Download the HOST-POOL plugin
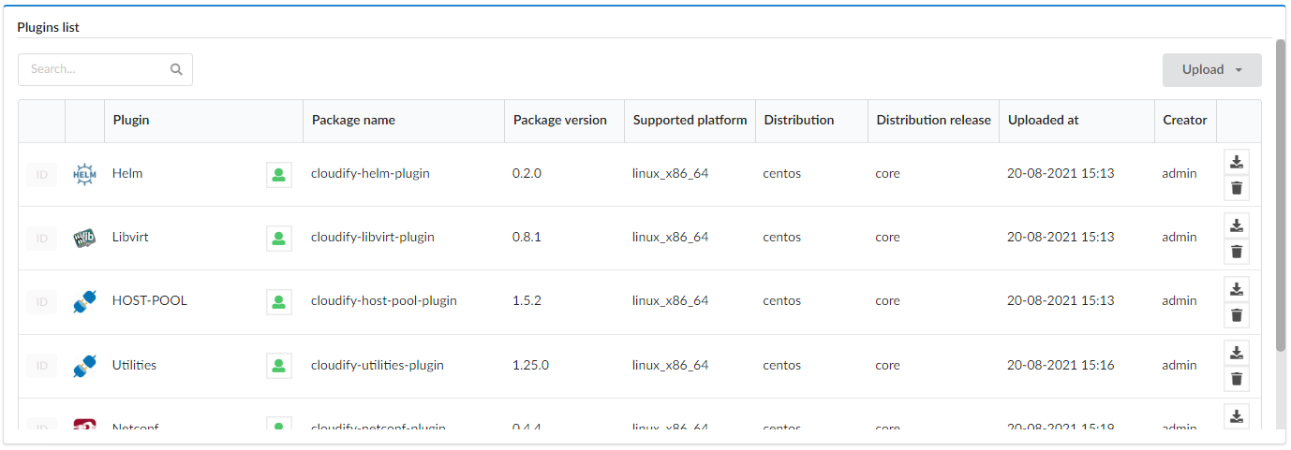The width and height of the screenshot is (1291, 450). click(1236, 289)
